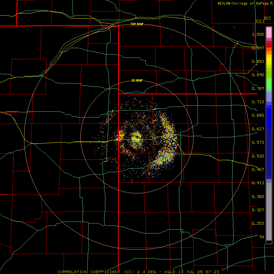Pick the red segment of the color bar

269,46
